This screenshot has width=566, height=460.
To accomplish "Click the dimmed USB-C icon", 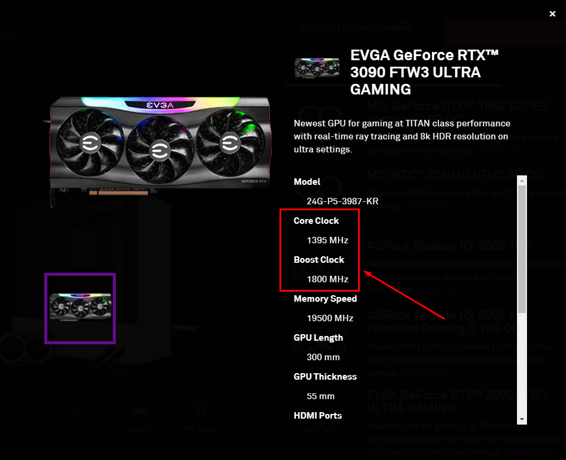I will [x=139, y=410].
